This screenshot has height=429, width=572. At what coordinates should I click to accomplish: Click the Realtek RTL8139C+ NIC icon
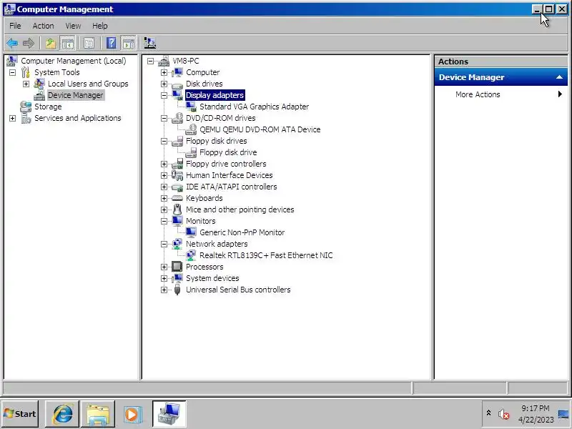coord(191,255)
